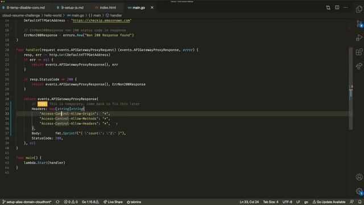
Task: Open the feedback icon in status bar
Action: point(352,202)
